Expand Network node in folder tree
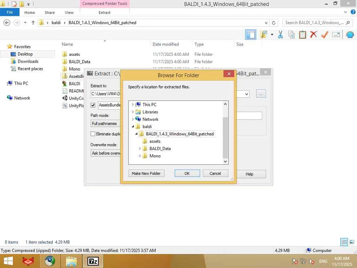 tap(133, 119)
